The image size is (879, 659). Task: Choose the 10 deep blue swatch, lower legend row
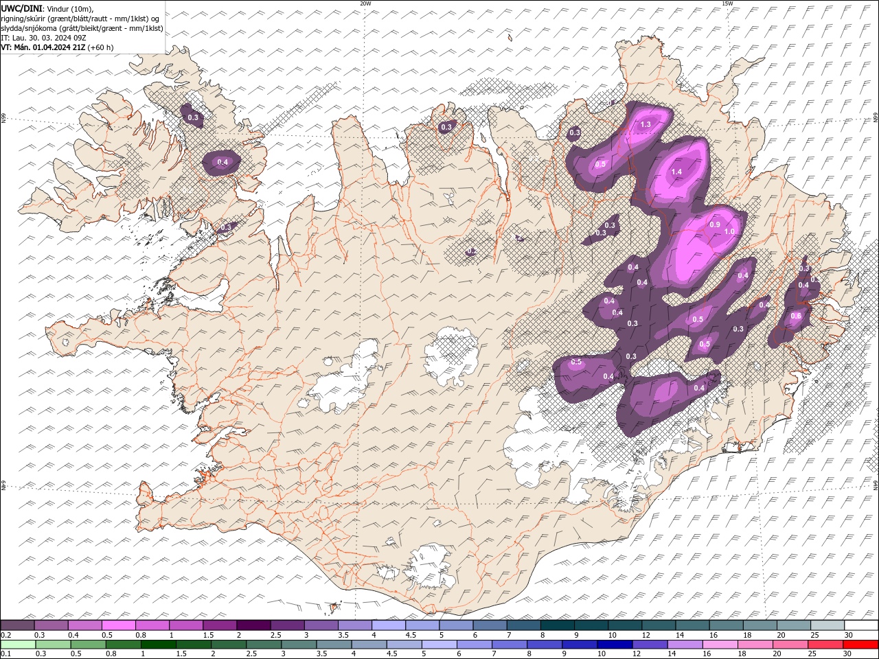point(614,645)
